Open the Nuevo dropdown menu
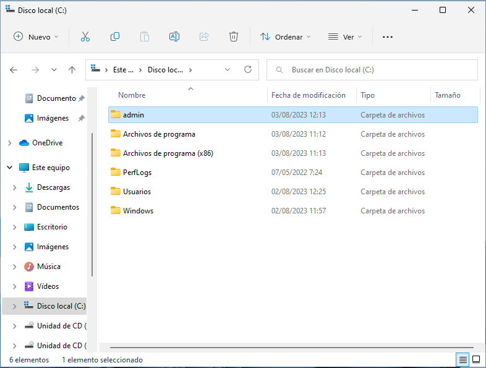Image resolution: width=486 pixels, height=368 pixels. point(36,37)
